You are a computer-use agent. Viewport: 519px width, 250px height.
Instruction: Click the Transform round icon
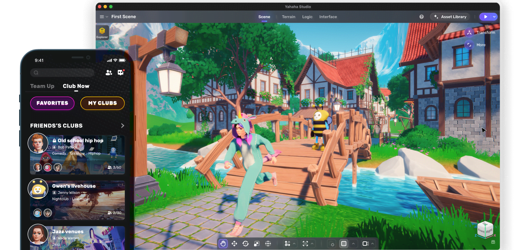coord(469,32)
